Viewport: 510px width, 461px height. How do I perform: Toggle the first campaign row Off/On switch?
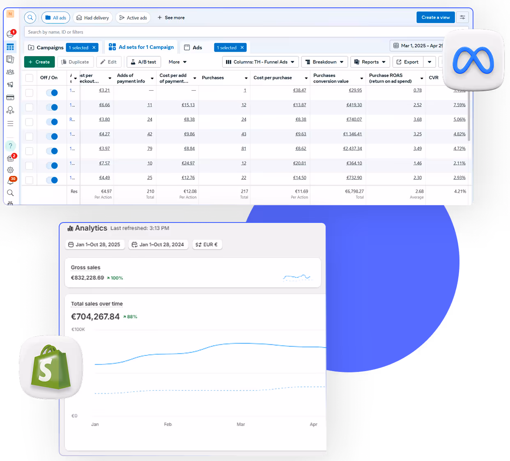tap(52, 93)
